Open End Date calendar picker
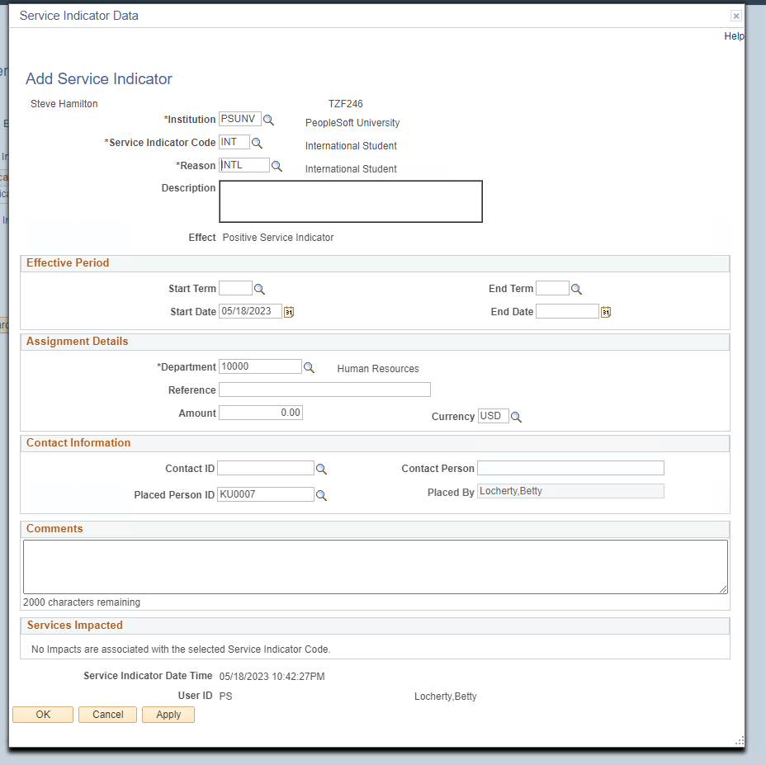 coord(606,312)
